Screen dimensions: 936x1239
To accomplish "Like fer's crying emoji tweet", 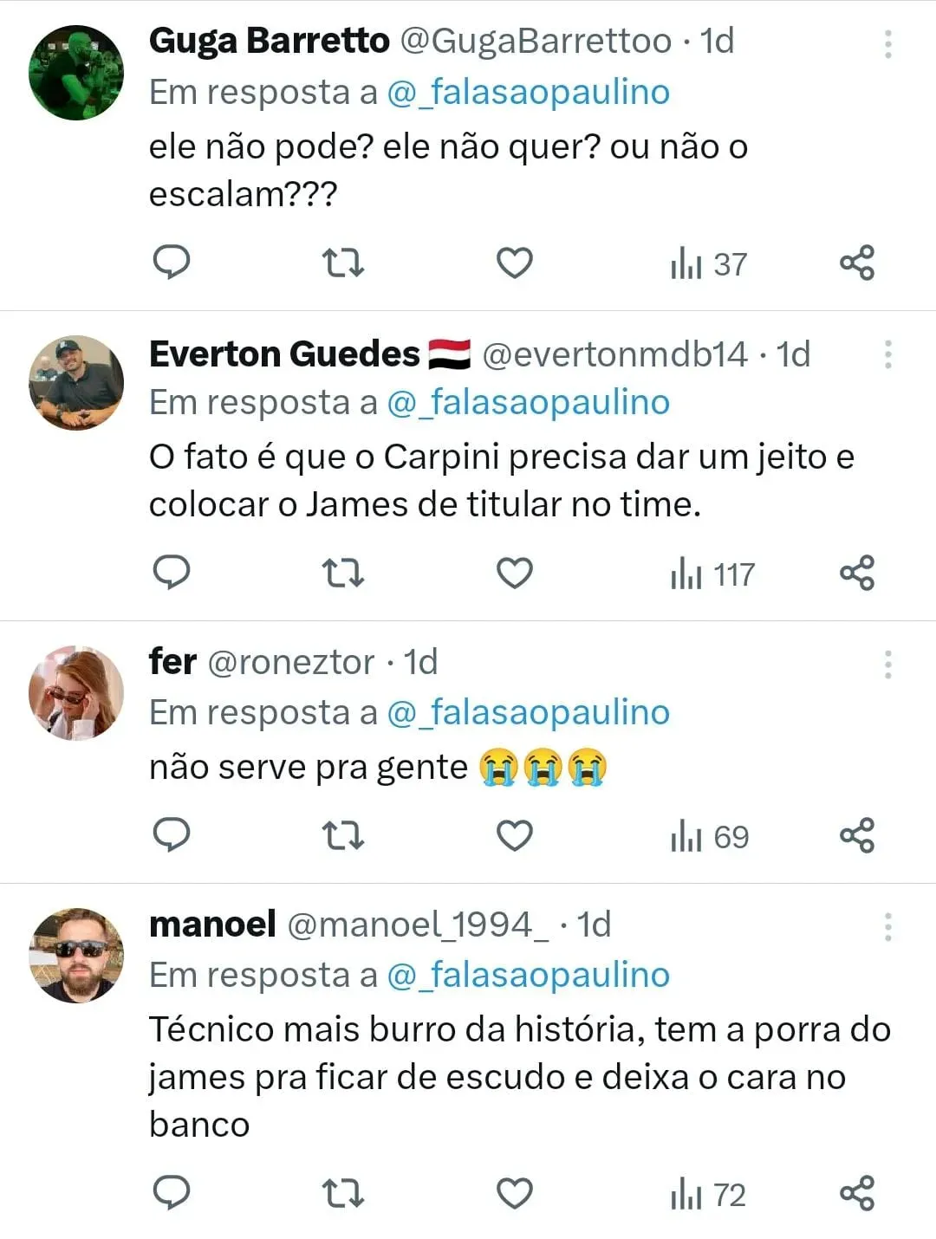I will pyautogui.click(x=514, y=835).
